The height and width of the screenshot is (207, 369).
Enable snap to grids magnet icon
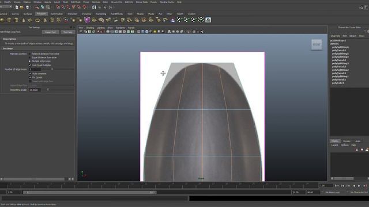pyautogui.click(x=58, y=7)
